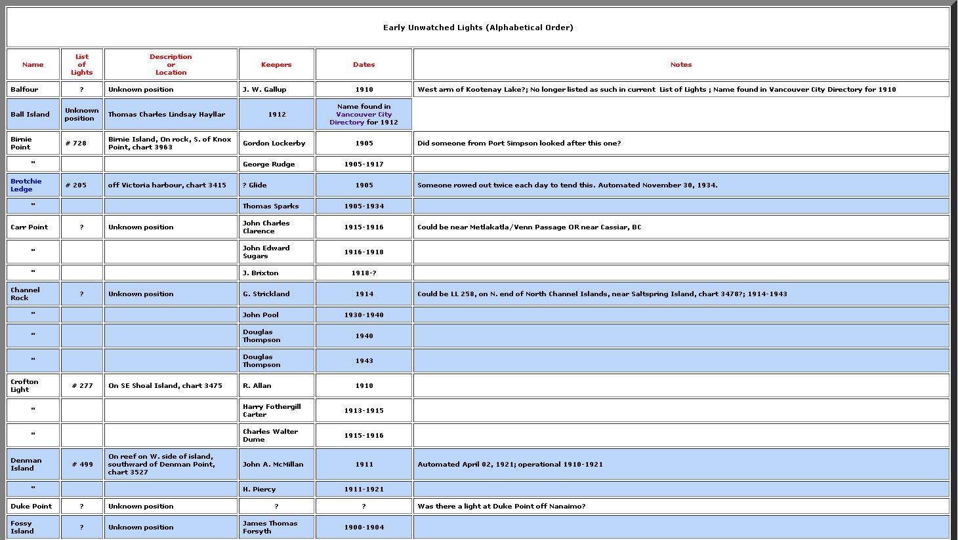Click the 'List of Lights' column header
Viewport: 958px width, 540px height.
pos(82,64)
